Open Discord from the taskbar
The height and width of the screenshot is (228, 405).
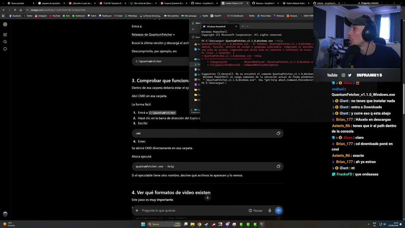point(227,224)
